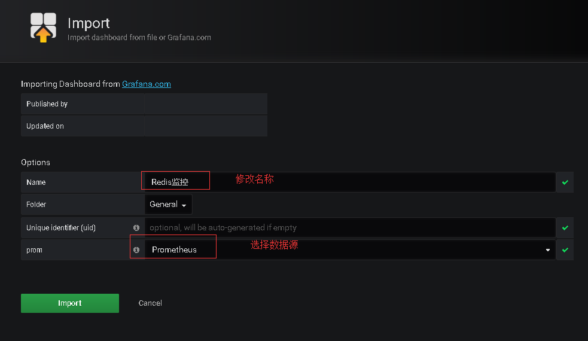The image size is (588, 341).
Task: Click green checkmark at end of Name row
Action: [x=565, y=182]
